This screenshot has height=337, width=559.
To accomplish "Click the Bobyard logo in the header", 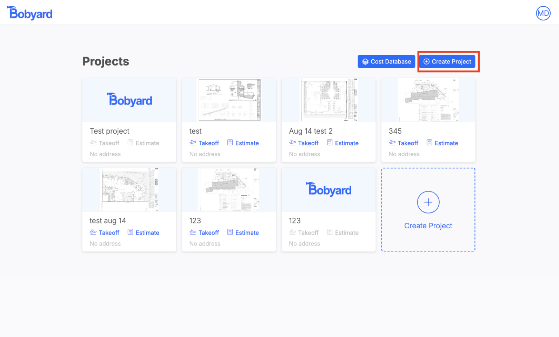I will (x=30, y=13).
